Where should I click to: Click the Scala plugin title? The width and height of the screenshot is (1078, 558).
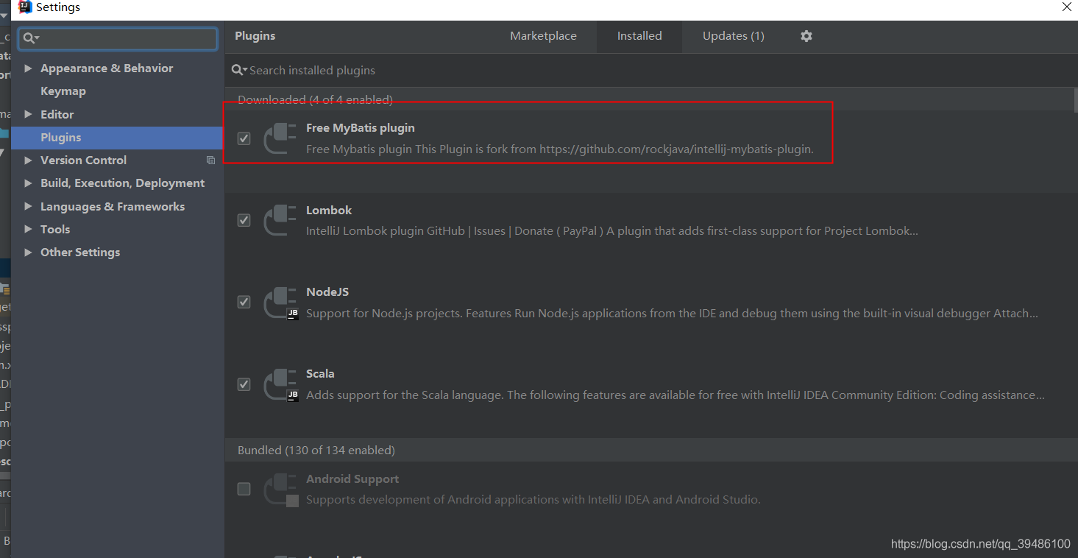(x=320, y=373)
